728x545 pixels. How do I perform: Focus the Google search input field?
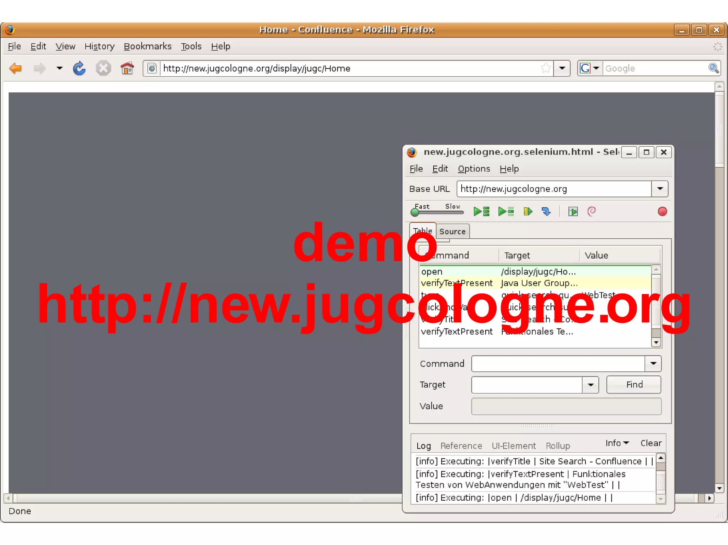coord(655,68)
